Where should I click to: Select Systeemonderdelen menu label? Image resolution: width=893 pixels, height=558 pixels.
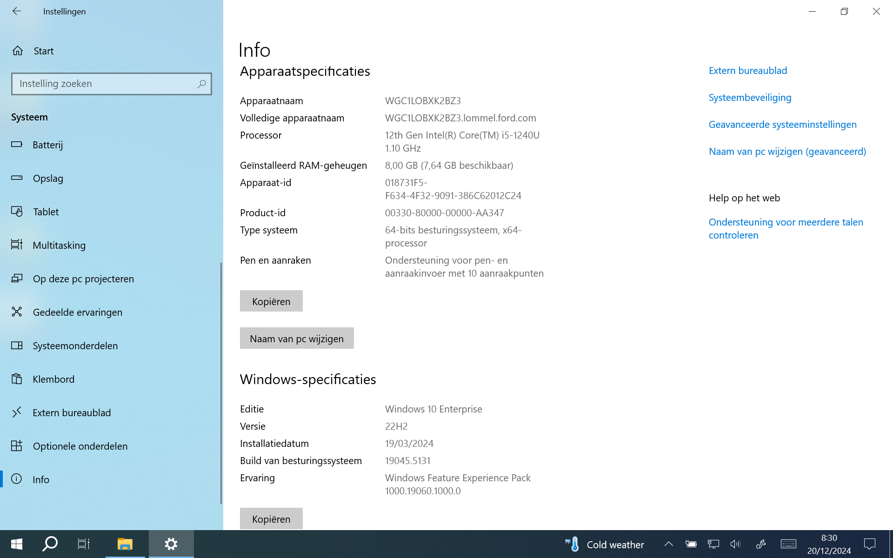[75, 346]
